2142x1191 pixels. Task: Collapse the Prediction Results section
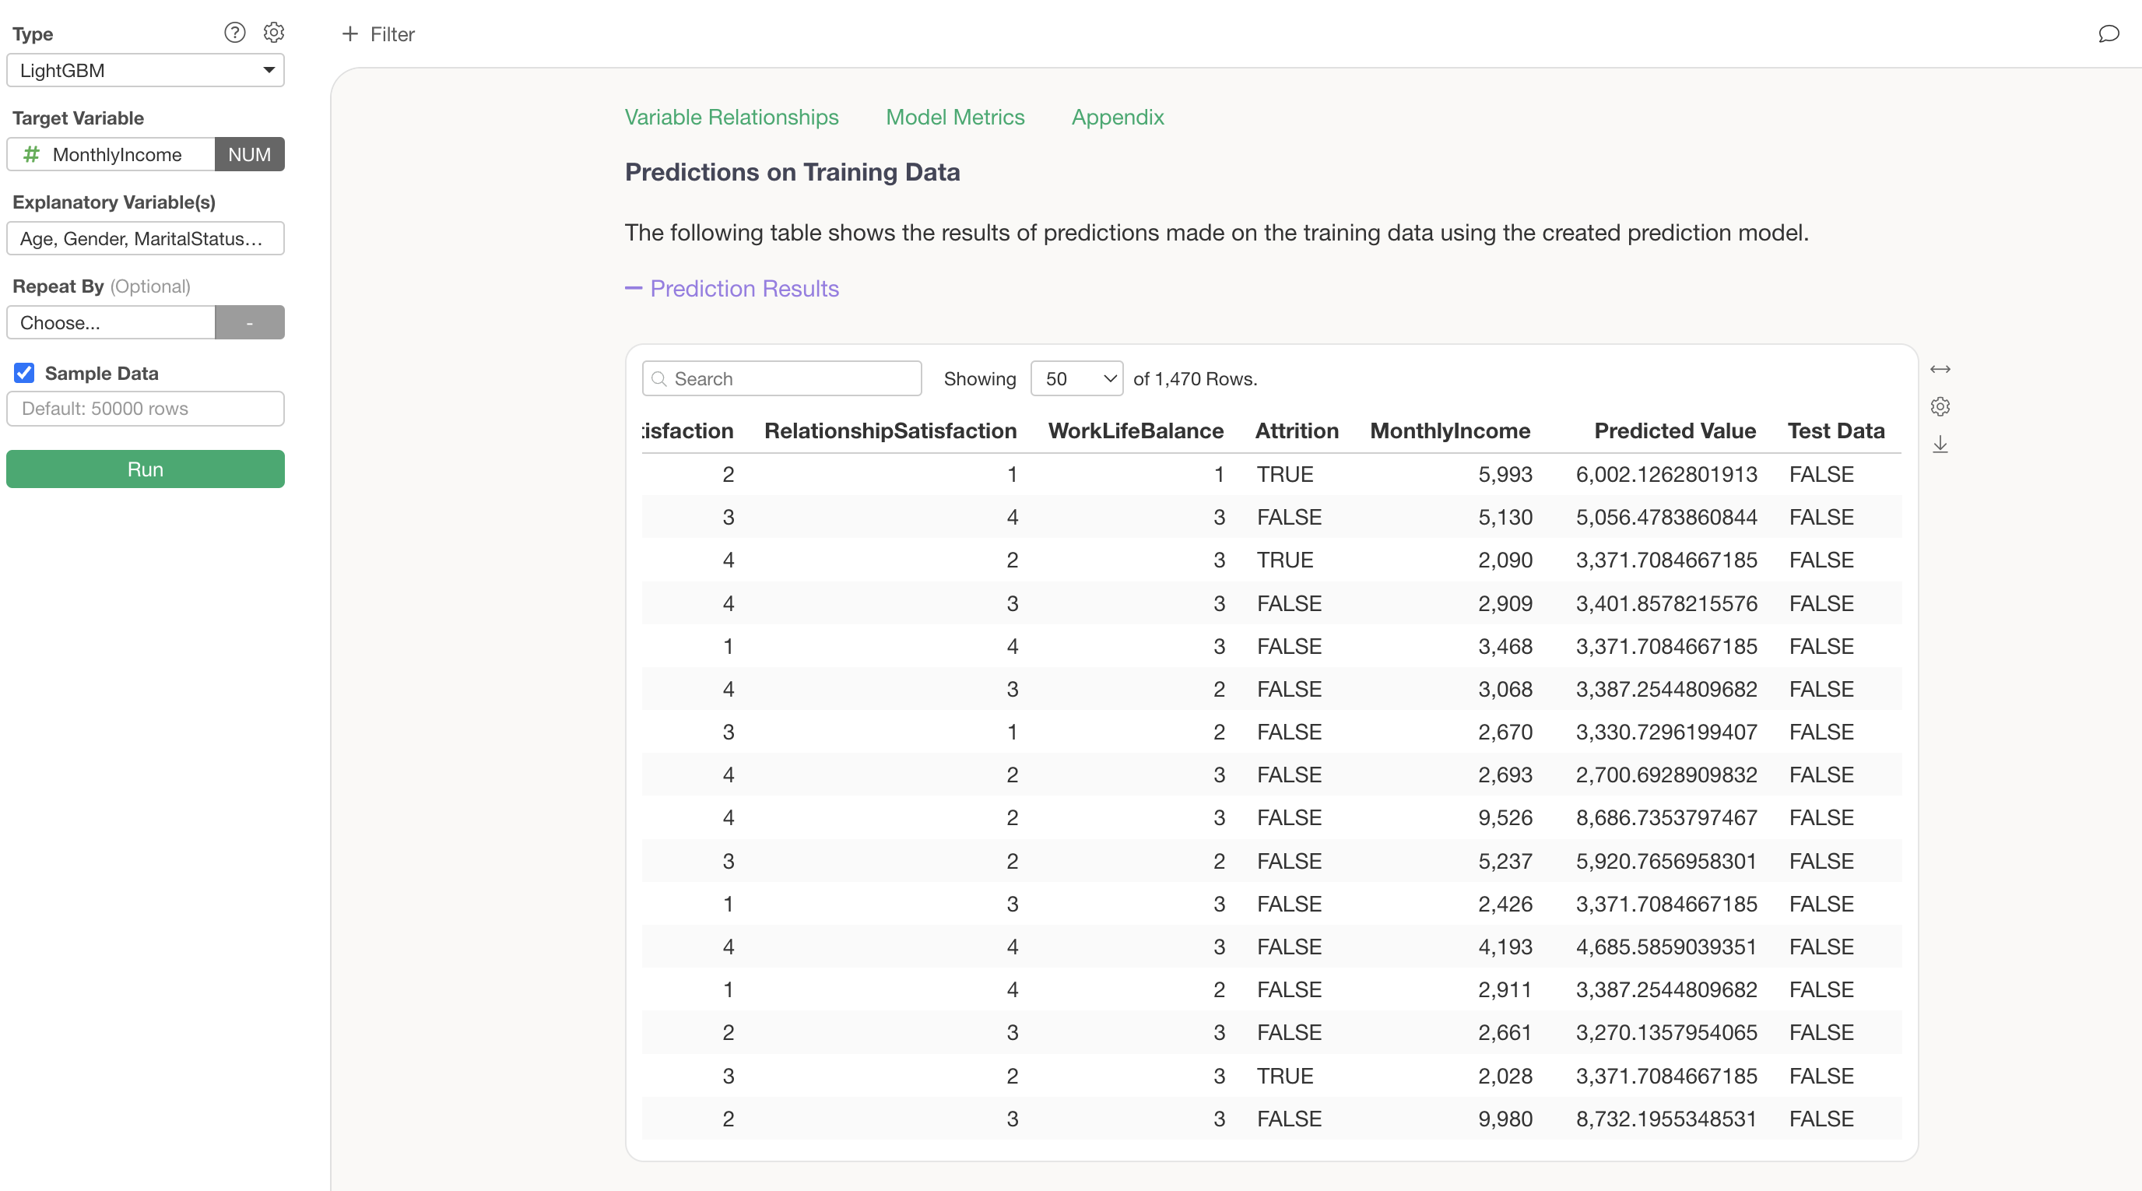pos(732,289)
